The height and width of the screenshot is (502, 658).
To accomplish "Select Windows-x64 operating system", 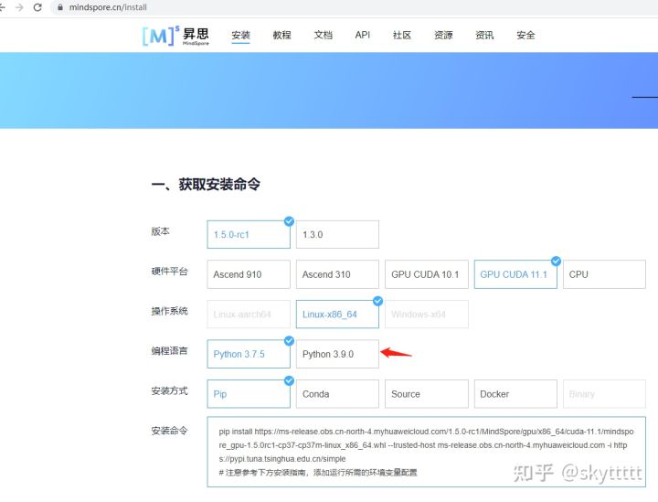I will (x=427, y=314).
